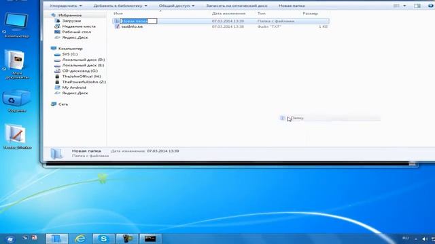Click the CD-дисковод (G:) disc icon
Screen dimensions: 435x244
coord(57,70)
